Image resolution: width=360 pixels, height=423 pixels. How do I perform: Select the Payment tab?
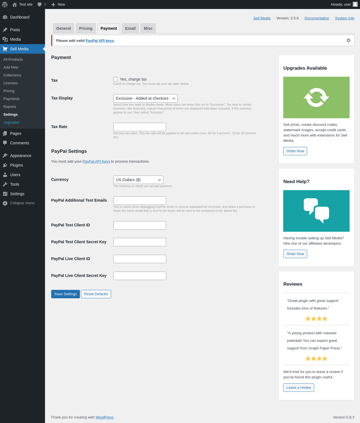109,28
